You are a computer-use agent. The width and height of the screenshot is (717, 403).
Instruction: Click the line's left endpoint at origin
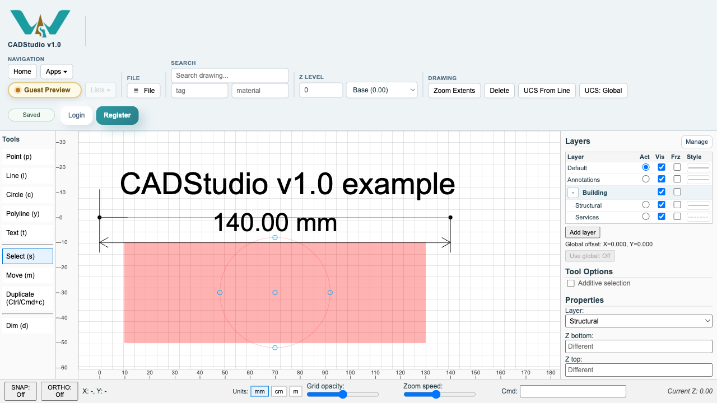100,217
